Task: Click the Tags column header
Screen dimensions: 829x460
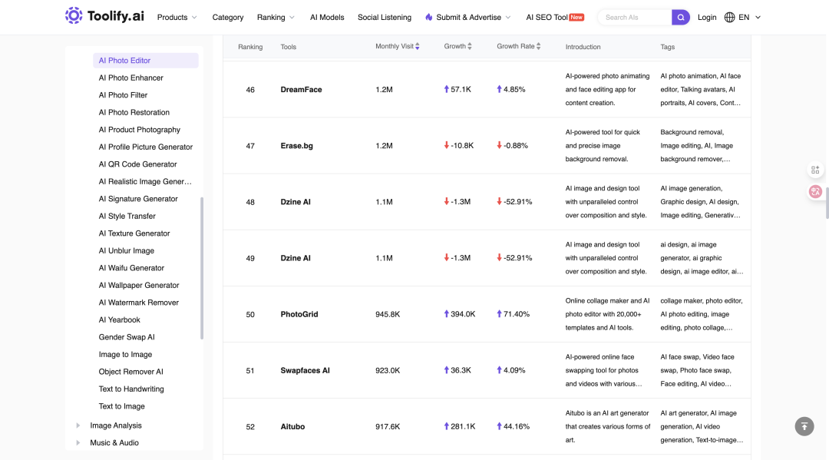Action: (x=667, y=47)
